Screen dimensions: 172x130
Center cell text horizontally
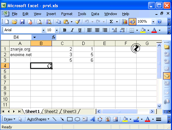tap(97, 30)
